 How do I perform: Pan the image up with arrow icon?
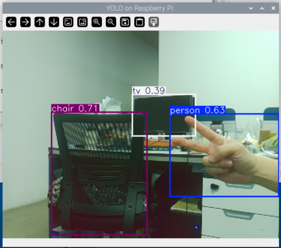tap(39, 22)
